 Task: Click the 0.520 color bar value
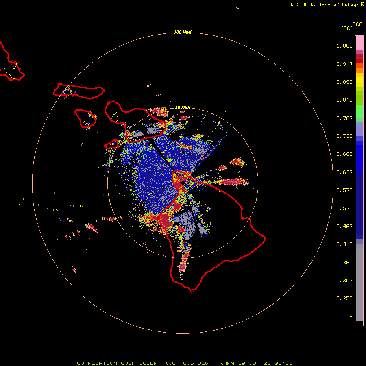[x=344, y=209]
